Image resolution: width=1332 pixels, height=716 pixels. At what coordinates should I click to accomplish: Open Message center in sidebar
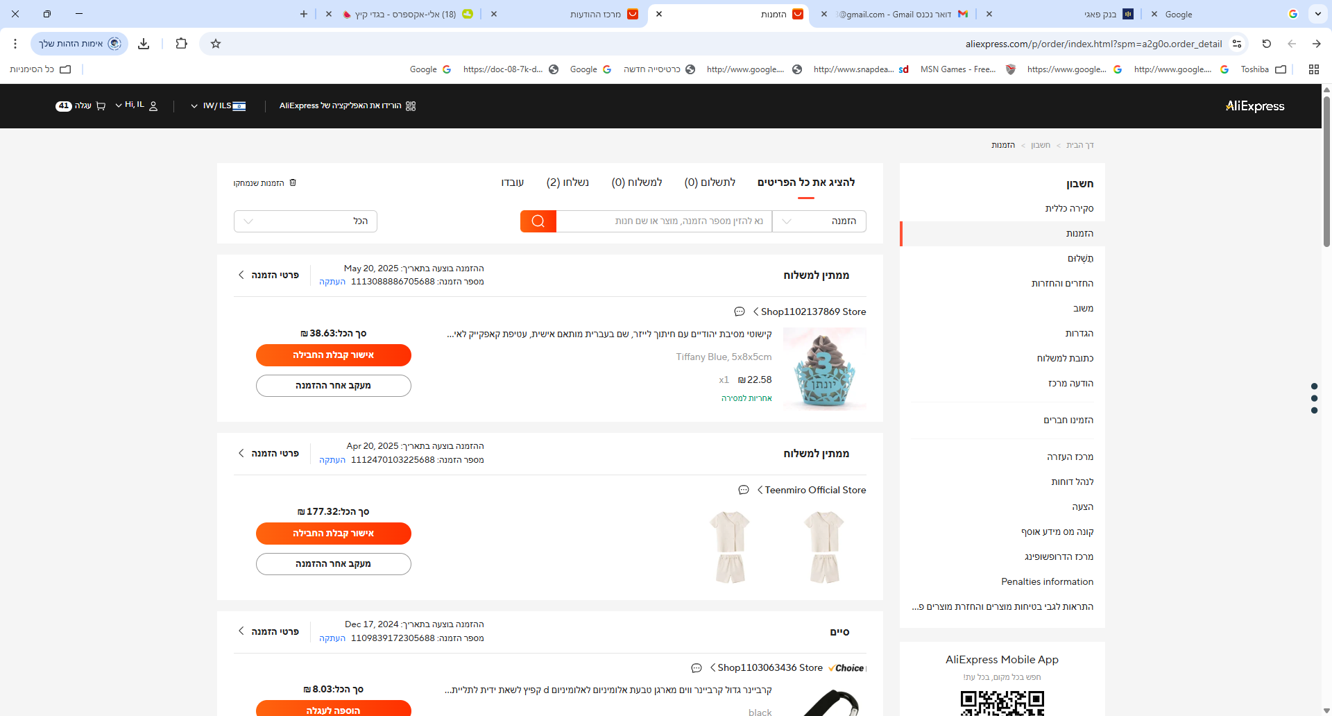[1070, 384]
